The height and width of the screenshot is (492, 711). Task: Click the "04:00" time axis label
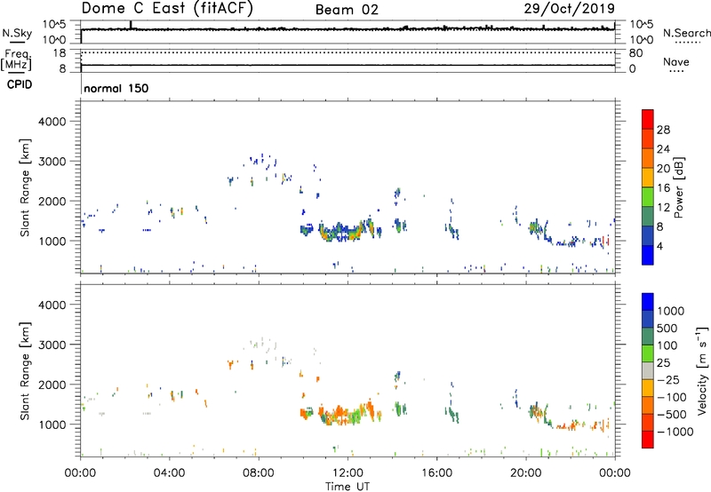coord(169,473)
